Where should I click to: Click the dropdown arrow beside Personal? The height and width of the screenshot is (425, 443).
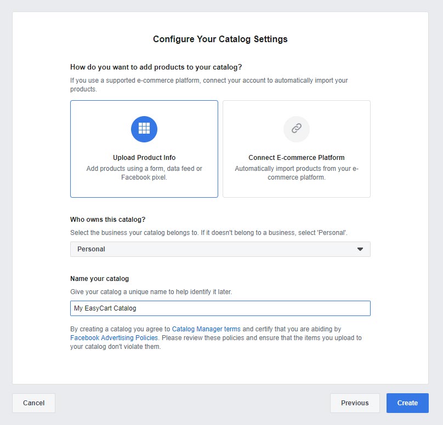pyautogui.click(x=360, y=249)
